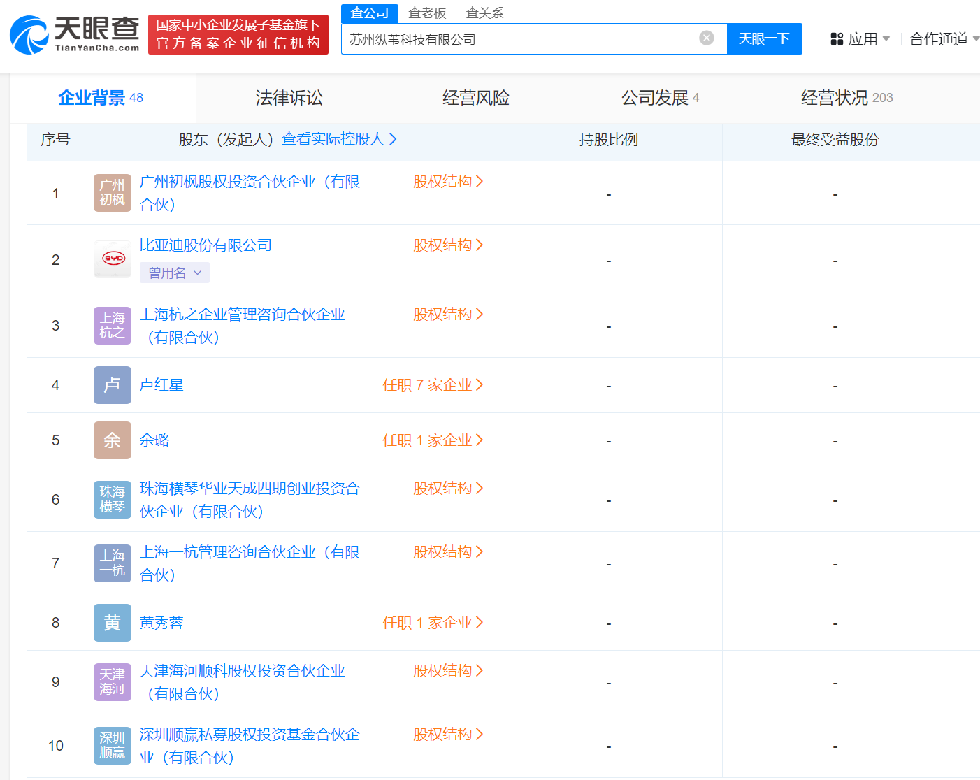Click the 最终受益股份 column header
Image resolution: width=980 pixels, height=780 pixels.
click(835, 140)
